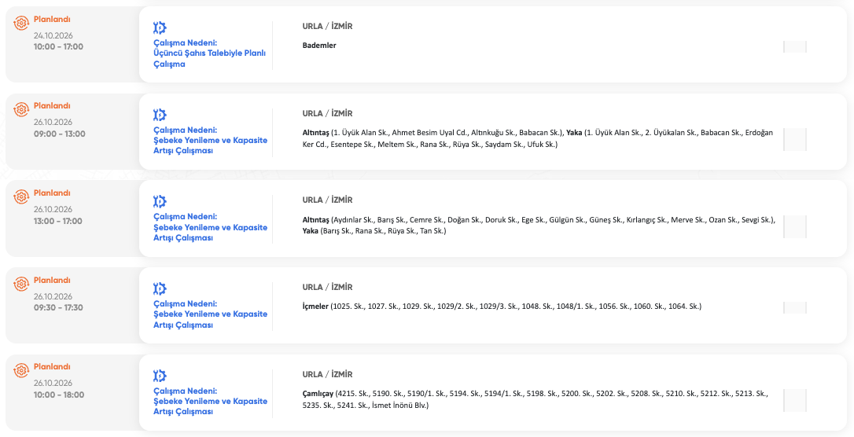854x437 pixels.
Task: Click the wrench icon in the İçmeler outage card
Action: (x=160, y=288)
